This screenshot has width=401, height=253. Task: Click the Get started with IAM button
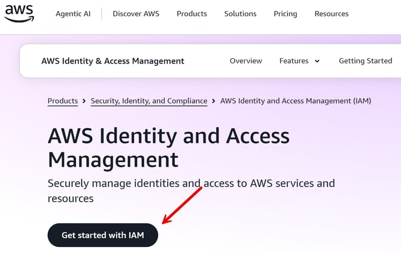click(x=103, y=235)
